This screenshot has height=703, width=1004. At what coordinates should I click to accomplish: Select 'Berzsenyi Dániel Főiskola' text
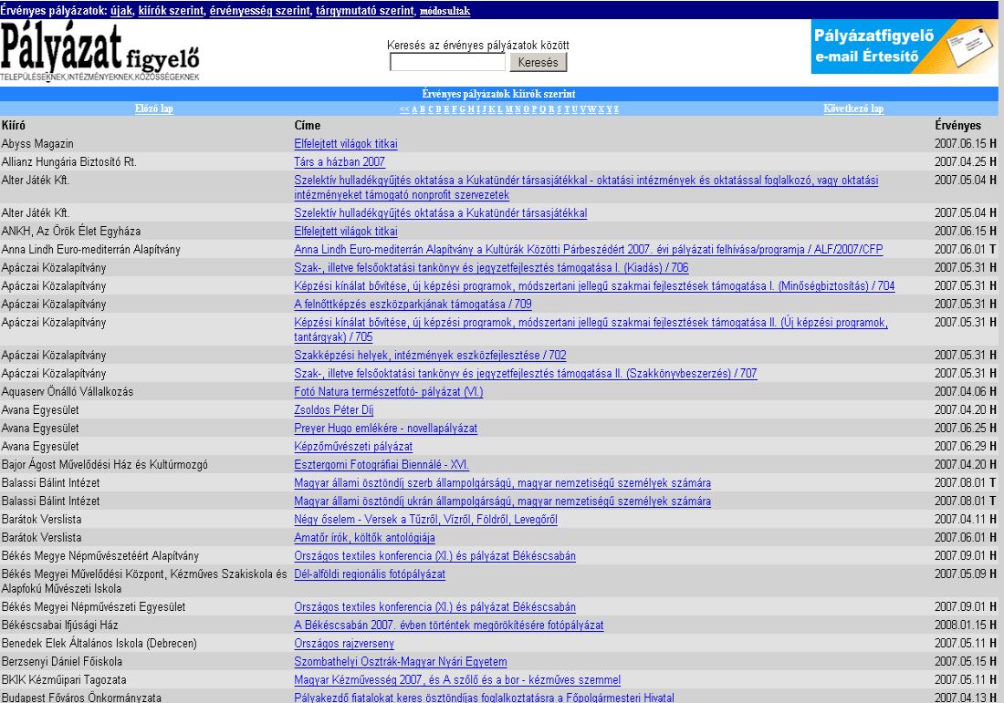click(x=61, y=661)
